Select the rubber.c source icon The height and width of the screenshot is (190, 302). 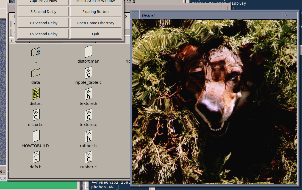pyautogui.click(x=88, y=157)
